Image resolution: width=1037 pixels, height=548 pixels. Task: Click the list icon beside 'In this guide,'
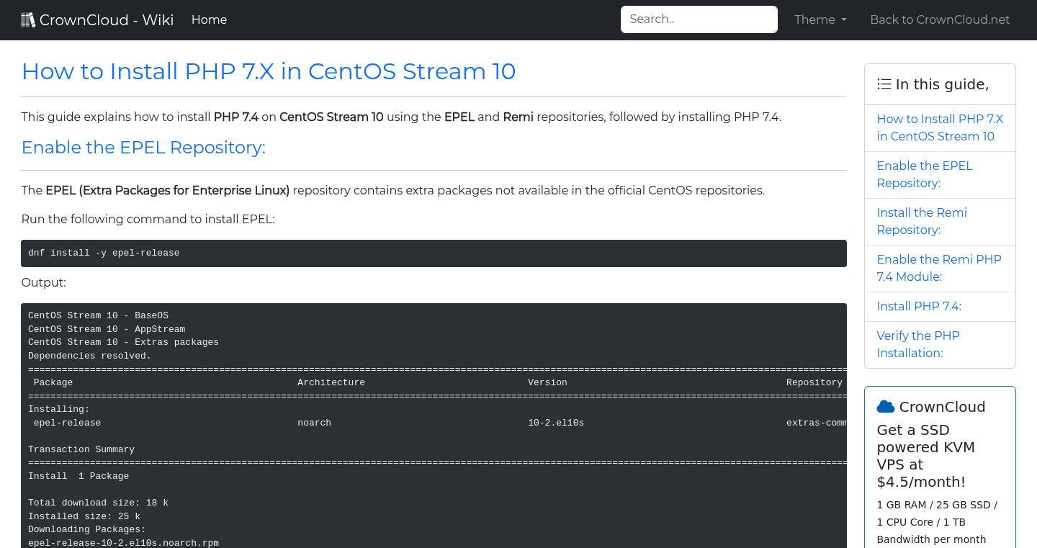(x=884, y=84)
